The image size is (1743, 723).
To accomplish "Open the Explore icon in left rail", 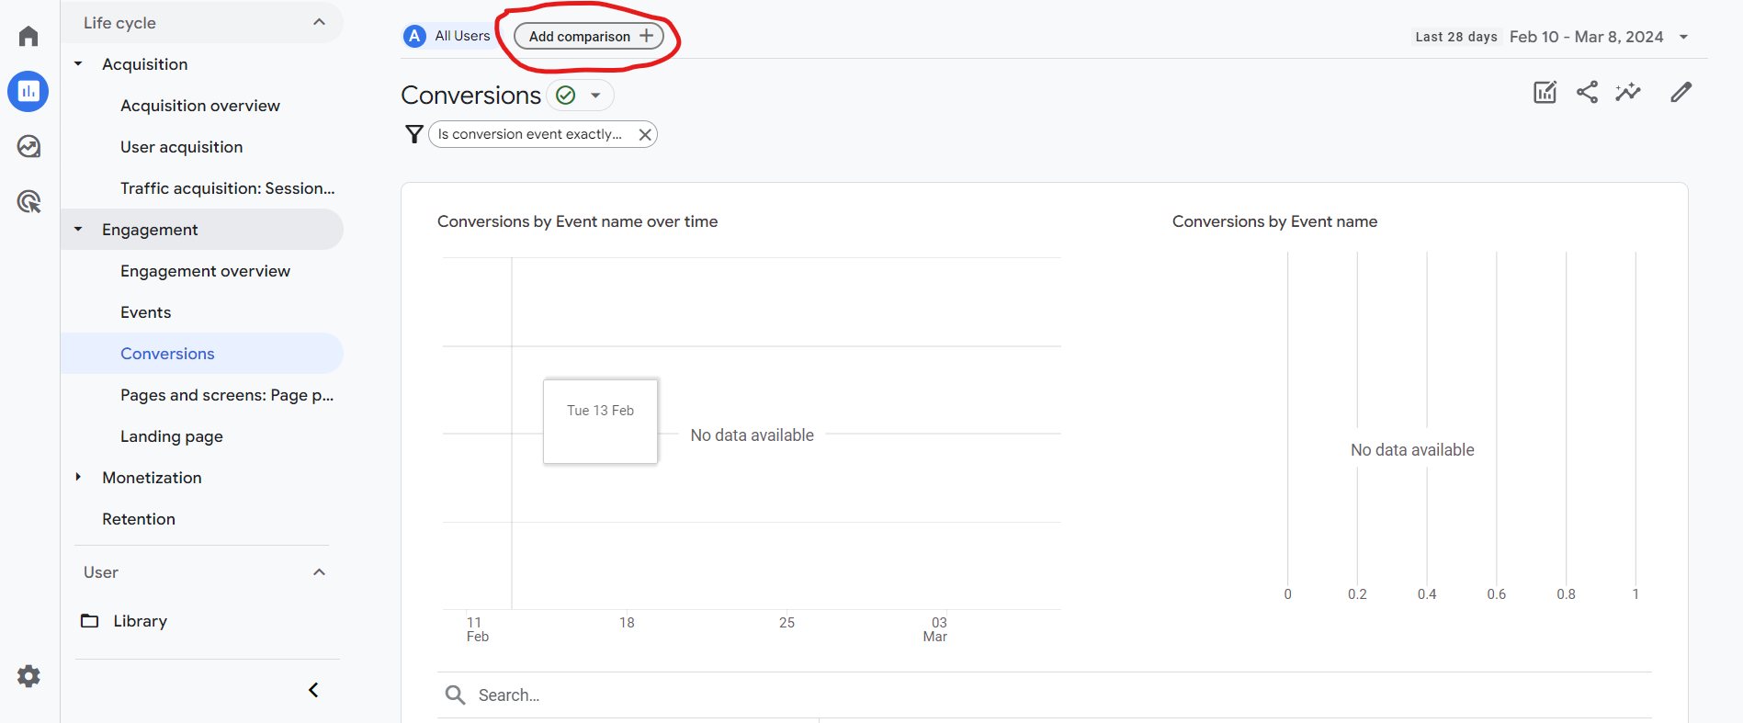I will point(28,147).
